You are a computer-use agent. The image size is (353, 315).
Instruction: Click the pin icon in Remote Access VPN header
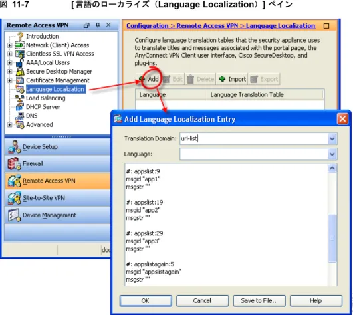click(x=98, y=25)
